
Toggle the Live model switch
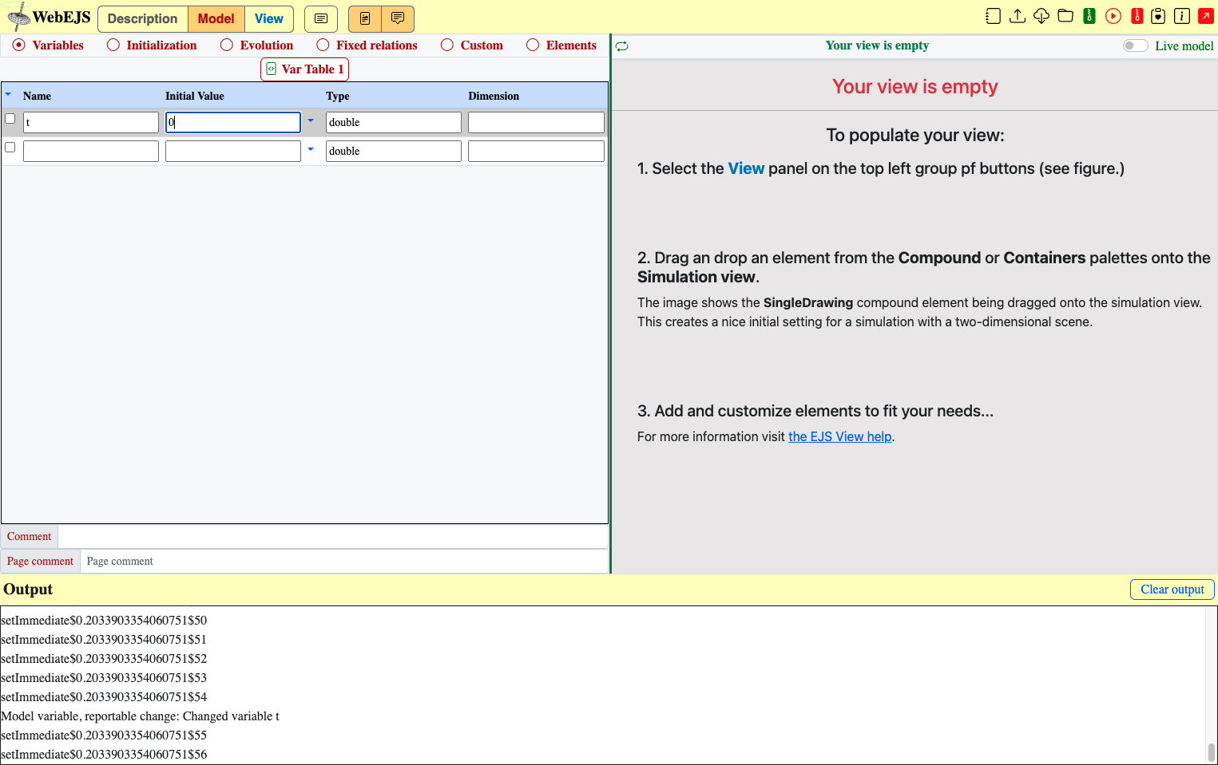(1135, 45)
